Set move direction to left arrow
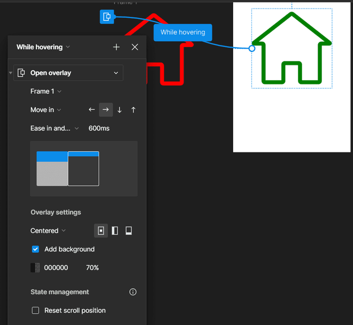 point(91,110)
